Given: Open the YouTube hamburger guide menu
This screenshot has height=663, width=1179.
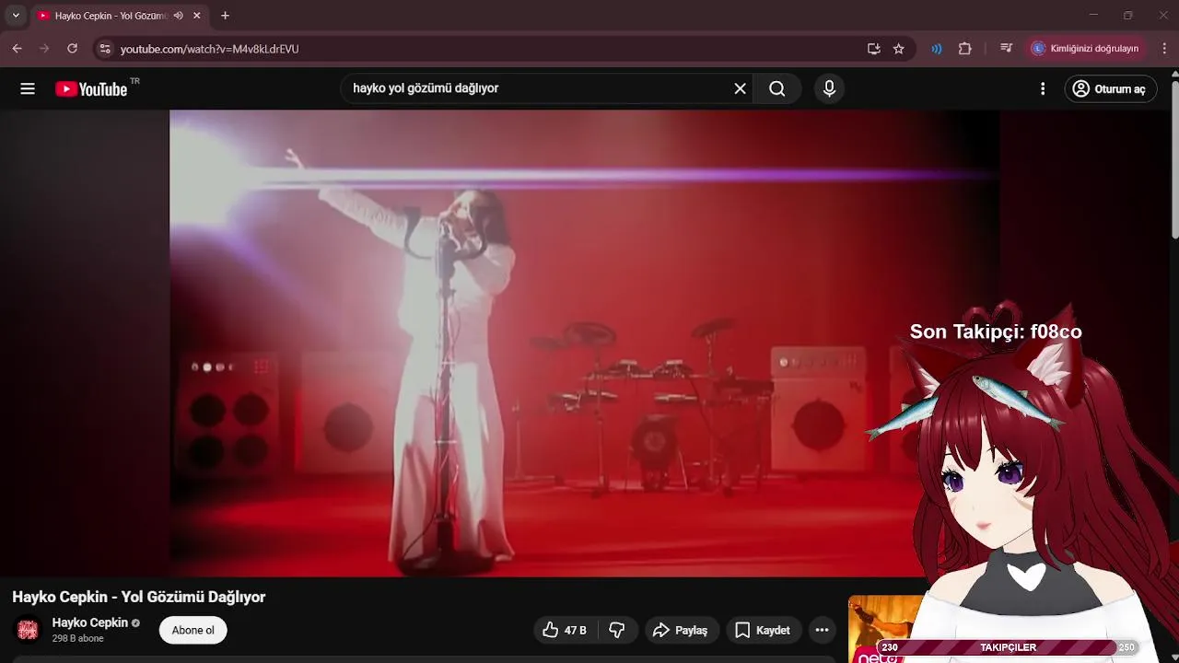Looking at the screenshot, I should click(28, 88).
